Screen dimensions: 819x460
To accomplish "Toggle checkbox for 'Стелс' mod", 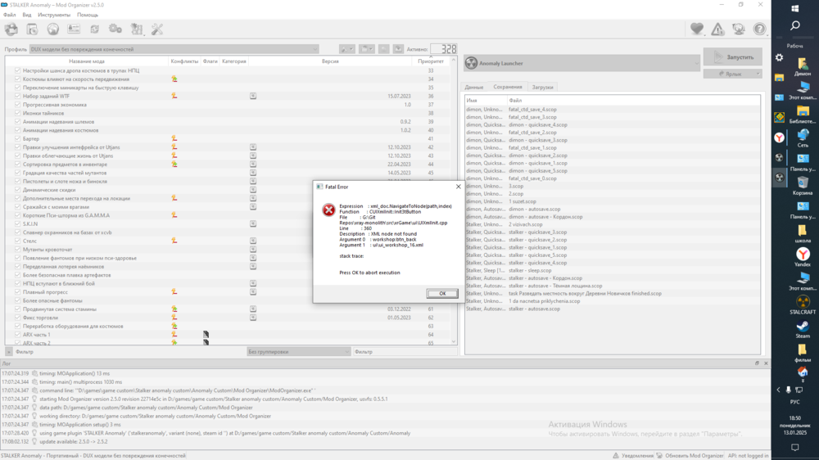I will [18, 241].
